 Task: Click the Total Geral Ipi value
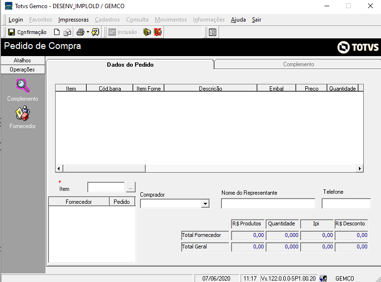[317, 247]
